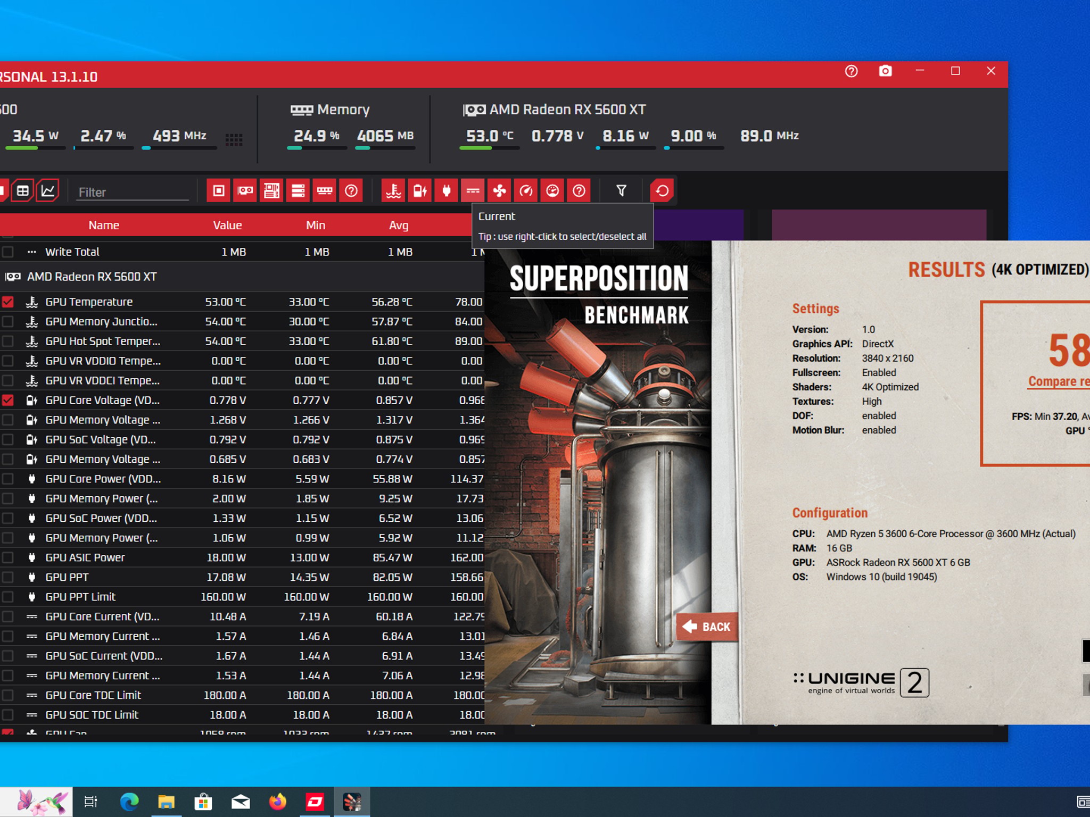Click the temperature sensor filter icon
The width and height of the screenshot is (1090, 817).
point(393,190)
